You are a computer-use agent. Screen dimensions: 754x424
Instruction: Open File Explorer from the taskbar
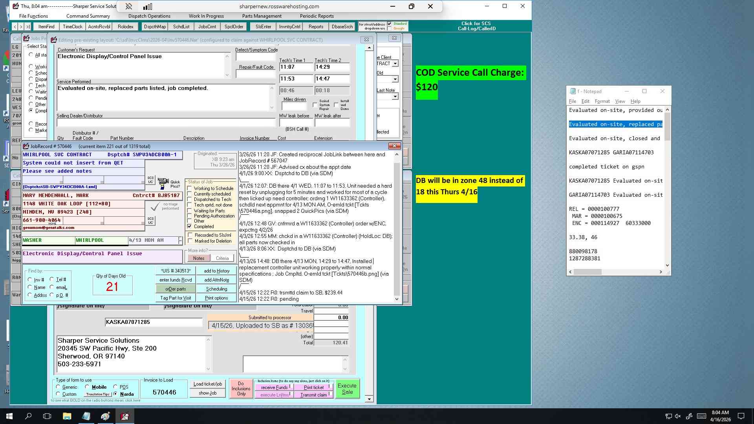[x=67, y=416]
